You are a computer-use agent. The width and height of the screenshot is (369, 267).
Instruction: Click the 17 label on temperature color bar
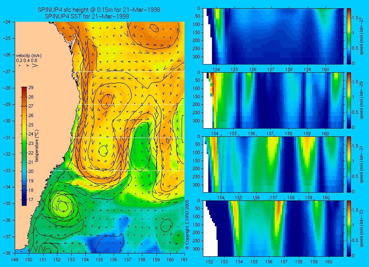pyautogui.click(x=31, y=200)
